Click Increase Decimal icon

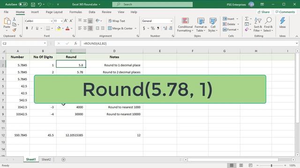click(165, 28)
